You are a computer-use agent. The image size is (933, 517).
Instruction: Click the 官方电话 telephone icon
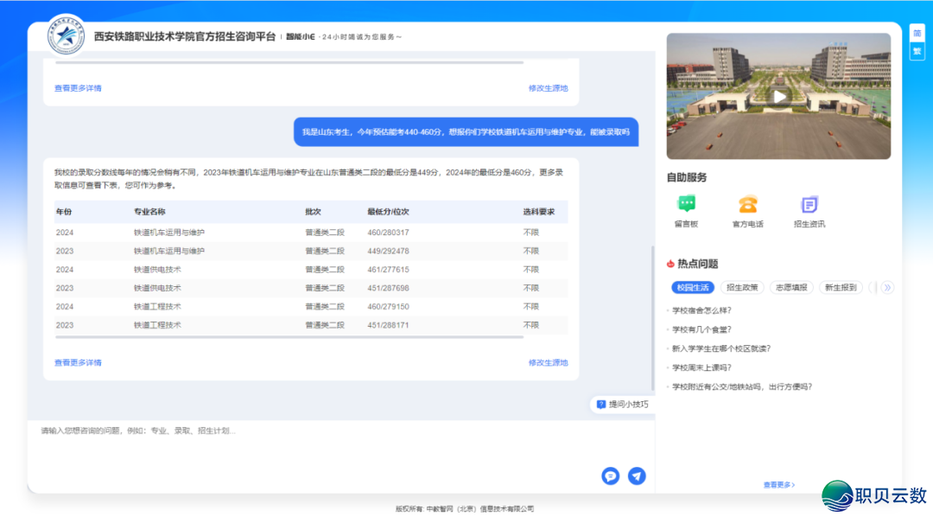(x=747, y=205)
